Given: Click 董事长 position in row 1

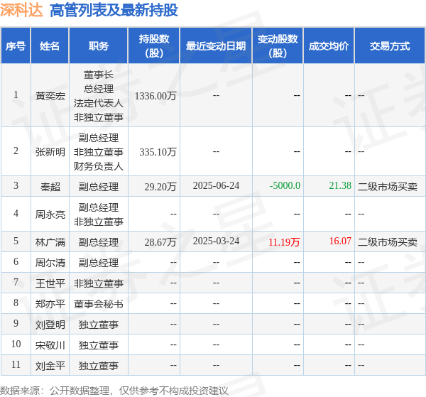Looking at the screenshot, I should (99, 75).
